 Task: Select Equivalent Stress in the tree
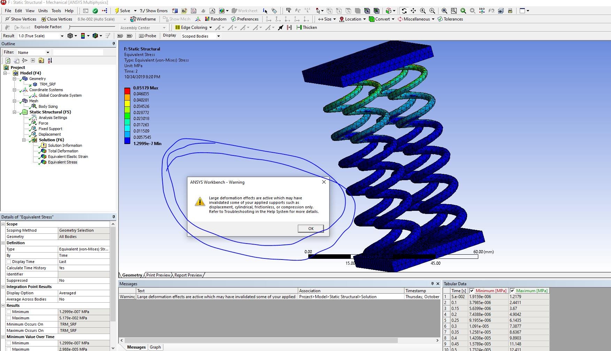tap(62, 162)
